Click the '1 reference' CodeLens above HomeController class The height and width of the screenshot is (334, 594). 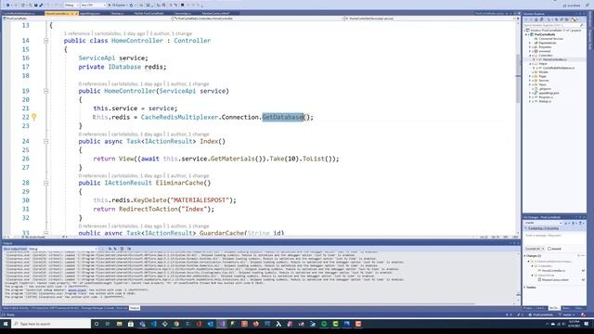tap(77, 33)
